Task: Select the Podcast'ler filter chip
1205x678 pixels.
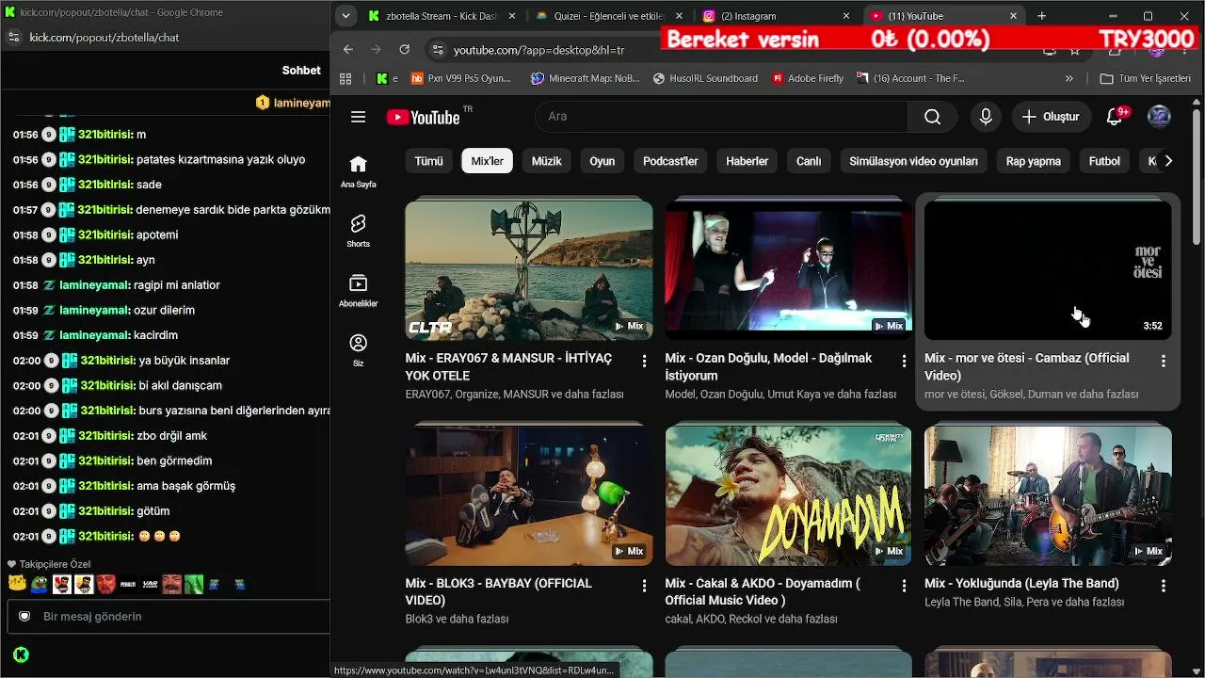Action: tap(670, 161)
